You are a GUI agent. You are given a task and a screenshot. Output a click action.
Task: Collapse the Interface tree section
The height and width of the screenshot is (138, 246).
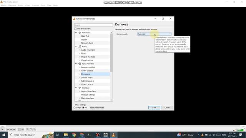[76, 88]
